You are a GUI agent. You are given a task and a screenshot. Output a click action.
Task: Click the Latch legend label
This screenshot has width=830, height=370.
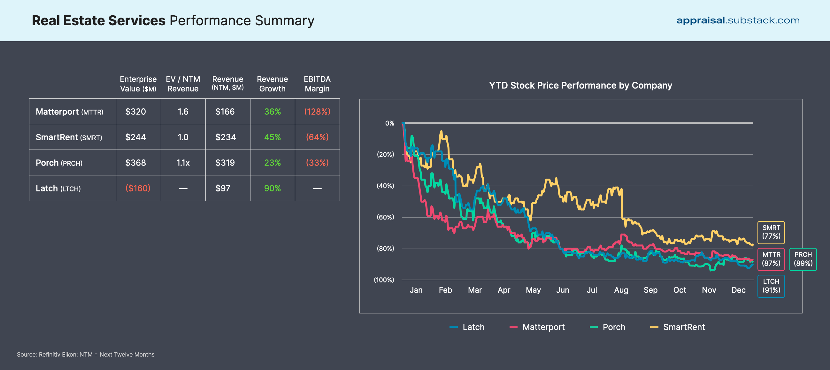point(473,327)
